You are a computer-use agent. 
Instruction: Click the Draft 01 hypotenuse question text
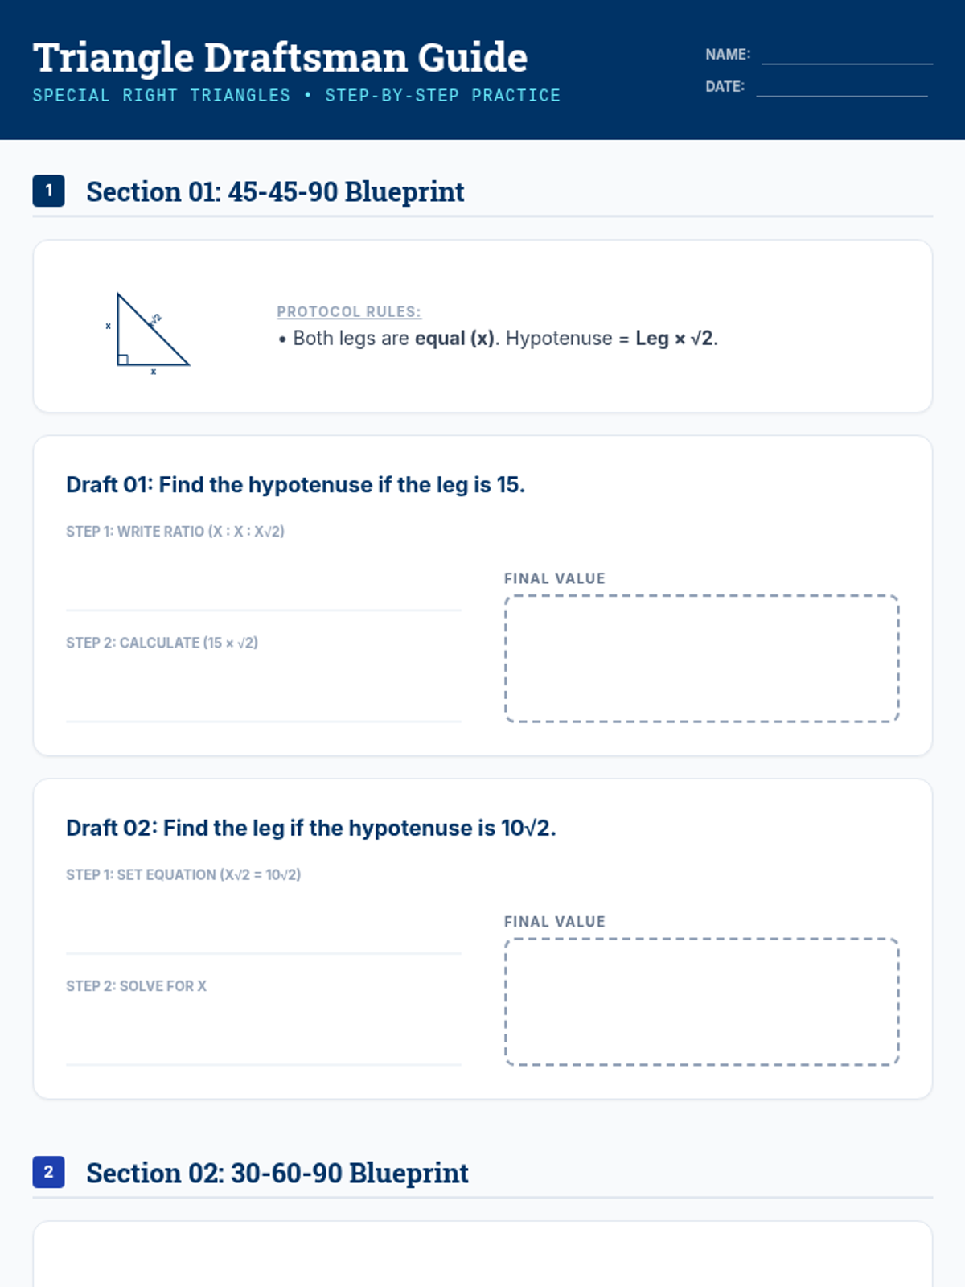(x=295, y=485)
